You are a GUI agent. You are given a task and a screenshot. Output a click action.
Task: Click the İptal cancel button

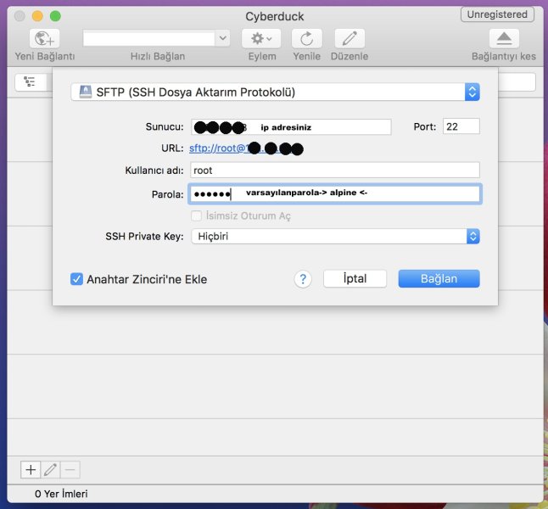[x=355, y=278]
